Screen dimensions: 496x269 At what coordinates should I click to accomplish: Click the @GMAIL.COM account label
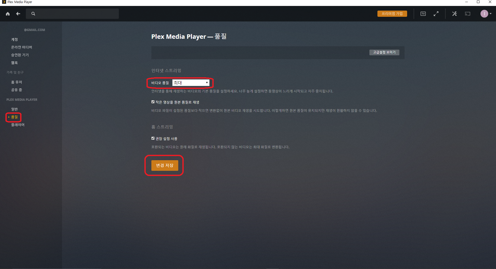click(35, 30)
